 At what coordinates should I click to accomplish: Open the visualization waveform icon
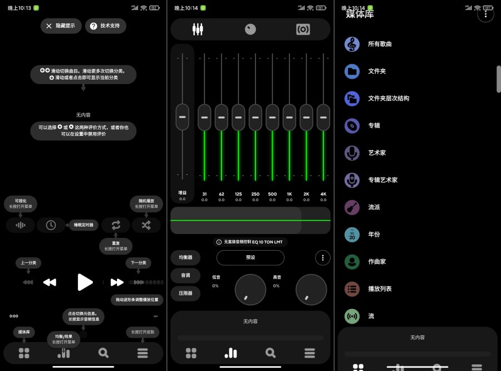21,225
